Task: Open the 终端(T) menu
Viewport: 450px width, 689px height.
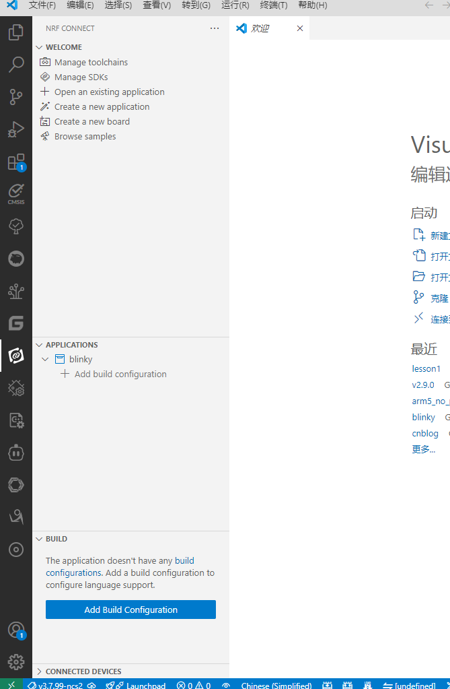Action: [274, 5]
